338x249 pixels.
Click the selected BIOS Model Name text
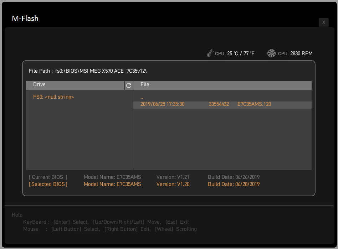pyautogui.click(x=112, y=184)
